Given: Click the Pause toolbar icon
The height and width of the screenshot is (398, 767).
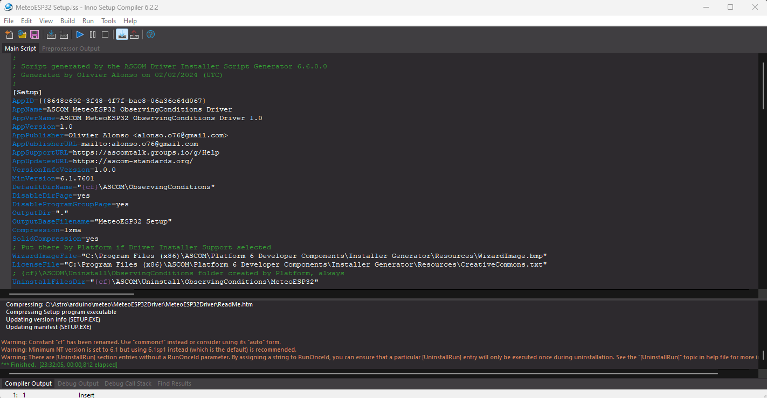Looking at the screenshot, I should (93, 34).
